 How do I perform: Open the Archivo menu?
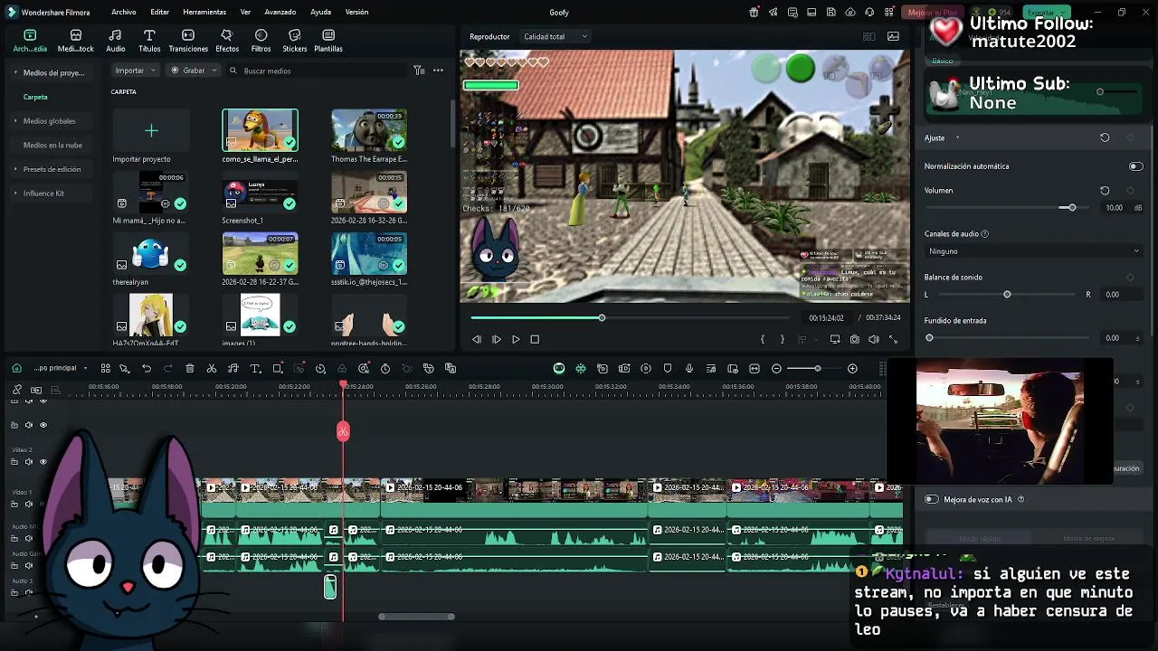124,12
